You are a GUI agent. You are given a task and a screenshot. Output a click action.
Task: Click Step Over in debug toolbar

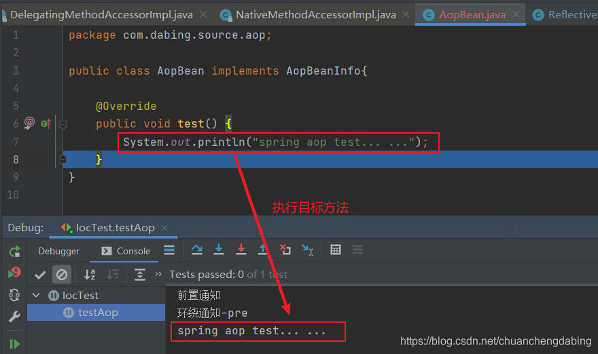click(x=197, y=250)
